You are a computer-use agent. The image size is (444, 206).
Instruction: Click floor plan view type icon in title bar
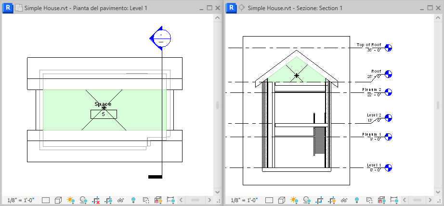(x=18, y=8)
